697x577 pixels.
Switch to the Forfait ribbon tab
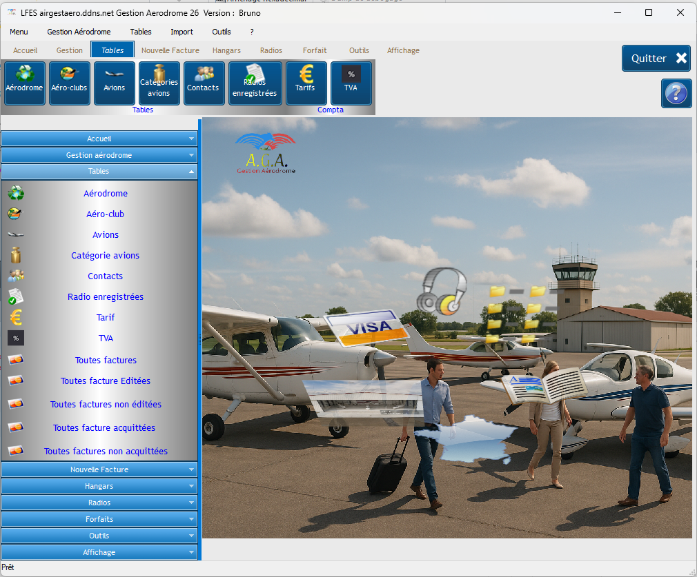(x=315, y=50)
